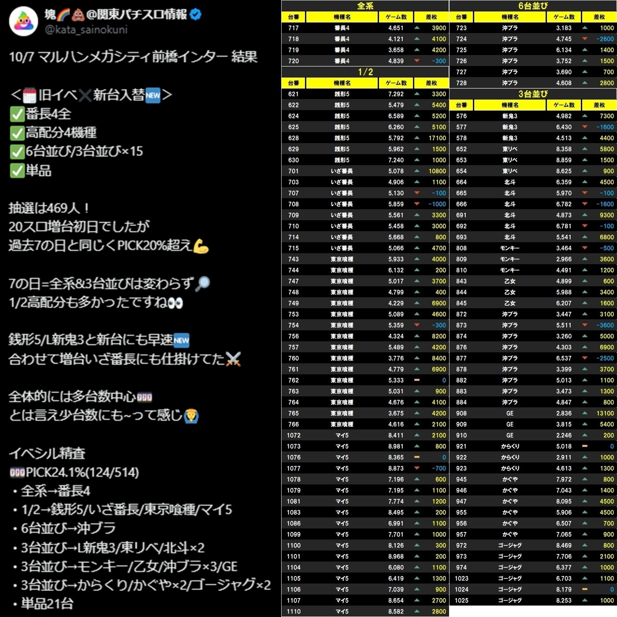
Task: Click the 差枚 column header under 6台並び
Action: [599, 17]
